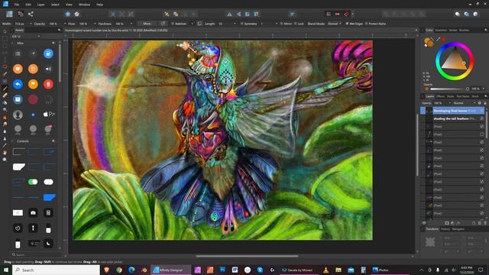
Task: Open the Flow dropdown arrow
Action: (95, 24)
